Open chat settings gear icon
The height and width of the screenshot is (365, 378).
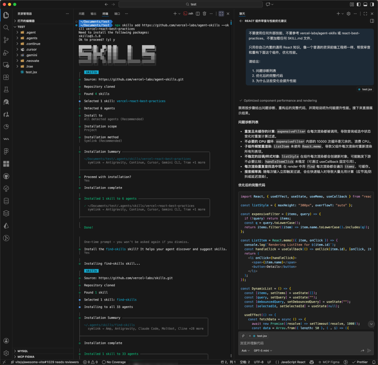pos(348,14)
